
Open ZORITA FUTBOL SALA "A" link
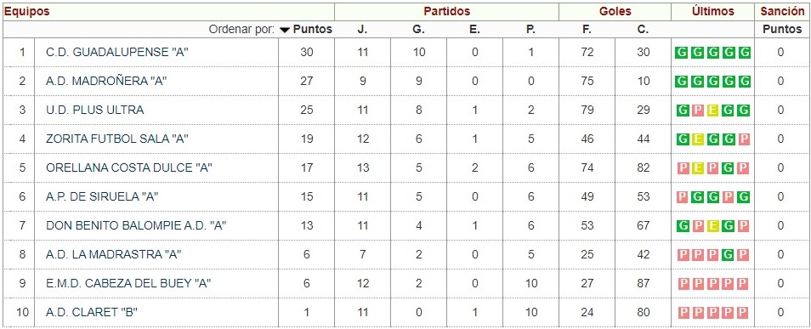(117, 139)
